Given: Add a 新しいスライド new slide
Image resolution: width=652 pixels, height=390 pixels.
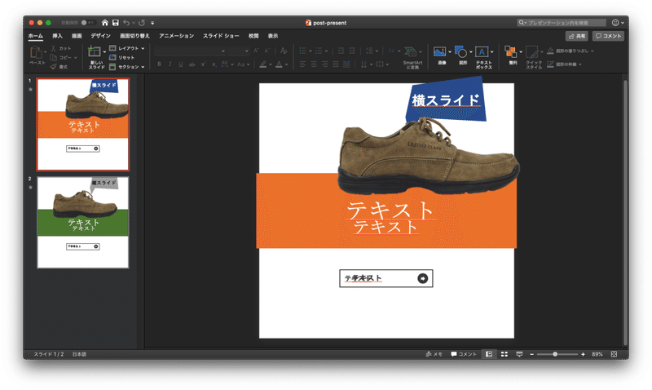Looking at the screenshot, I should click(x=95, y=51).
